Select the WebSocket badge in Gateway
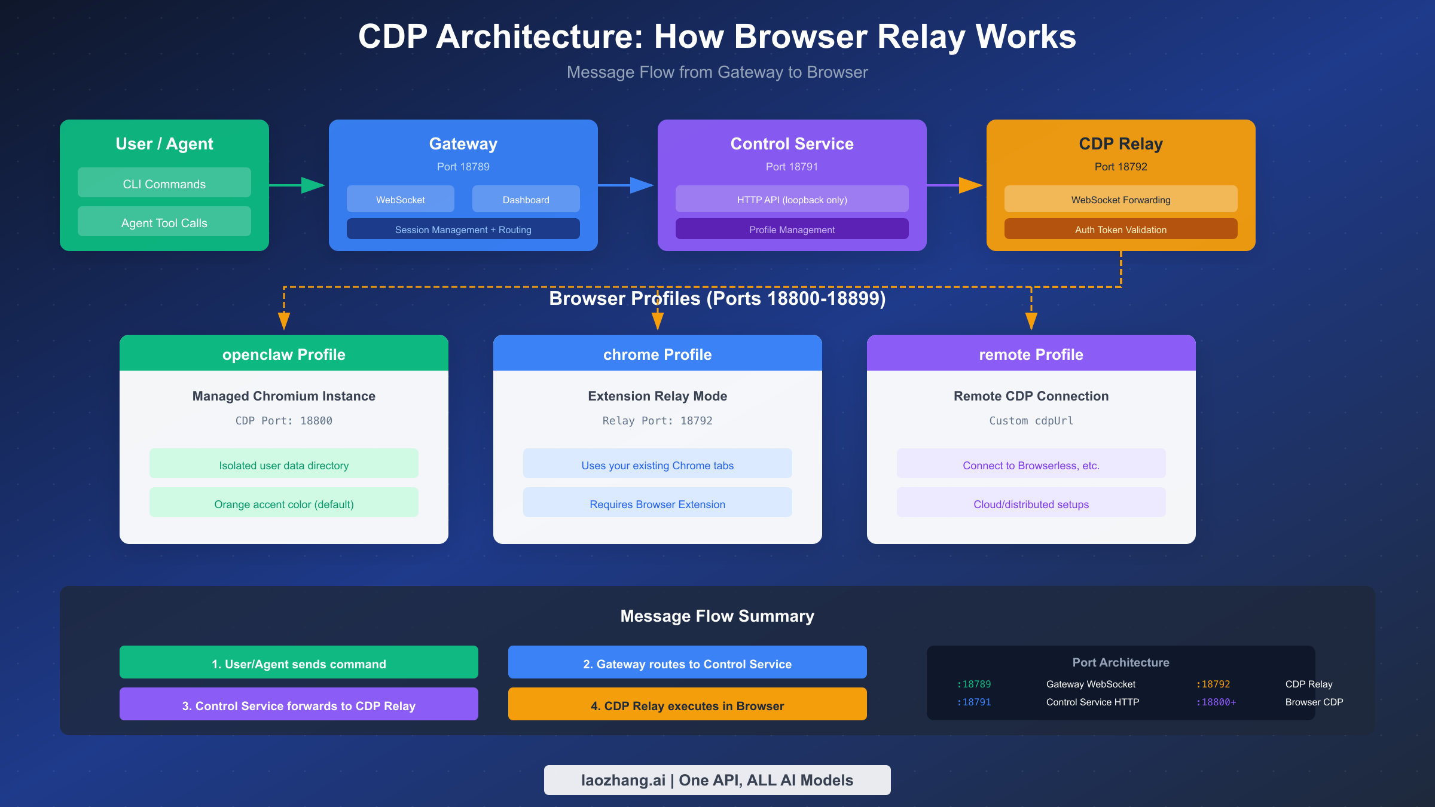The image size is (1435, 807). point(400,199)
